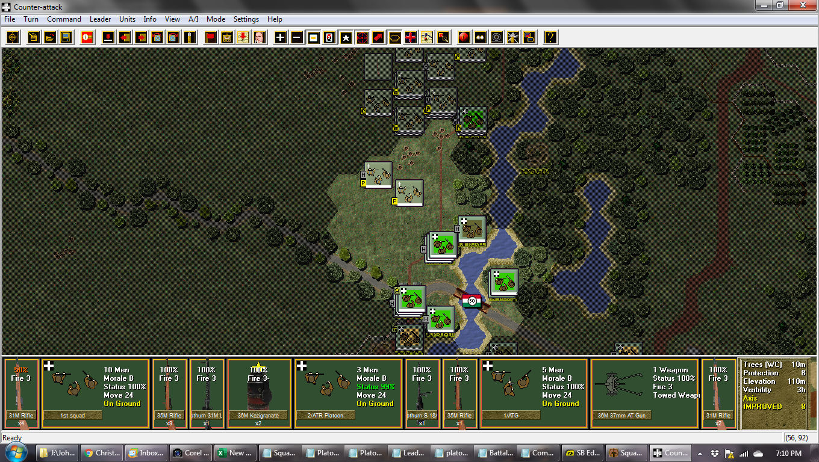The image size is (819, 462).
Task: Switch to the Excel 'New' taskbar window
Action: [x=235, y=453]
